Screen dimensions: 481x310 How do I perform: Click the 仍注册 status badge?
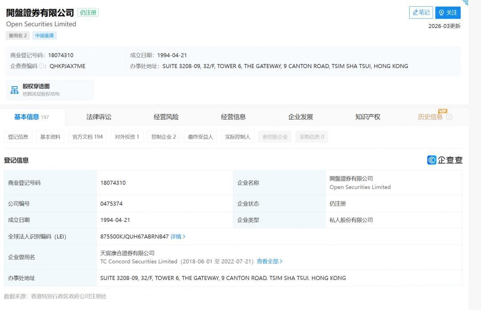click(88, 12)
